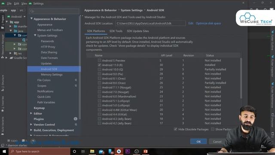Image resolution: width=275 pixels, height=155 pixels.
Task: Check the Android S Preview checkbox
Action: tap(99, 60)
